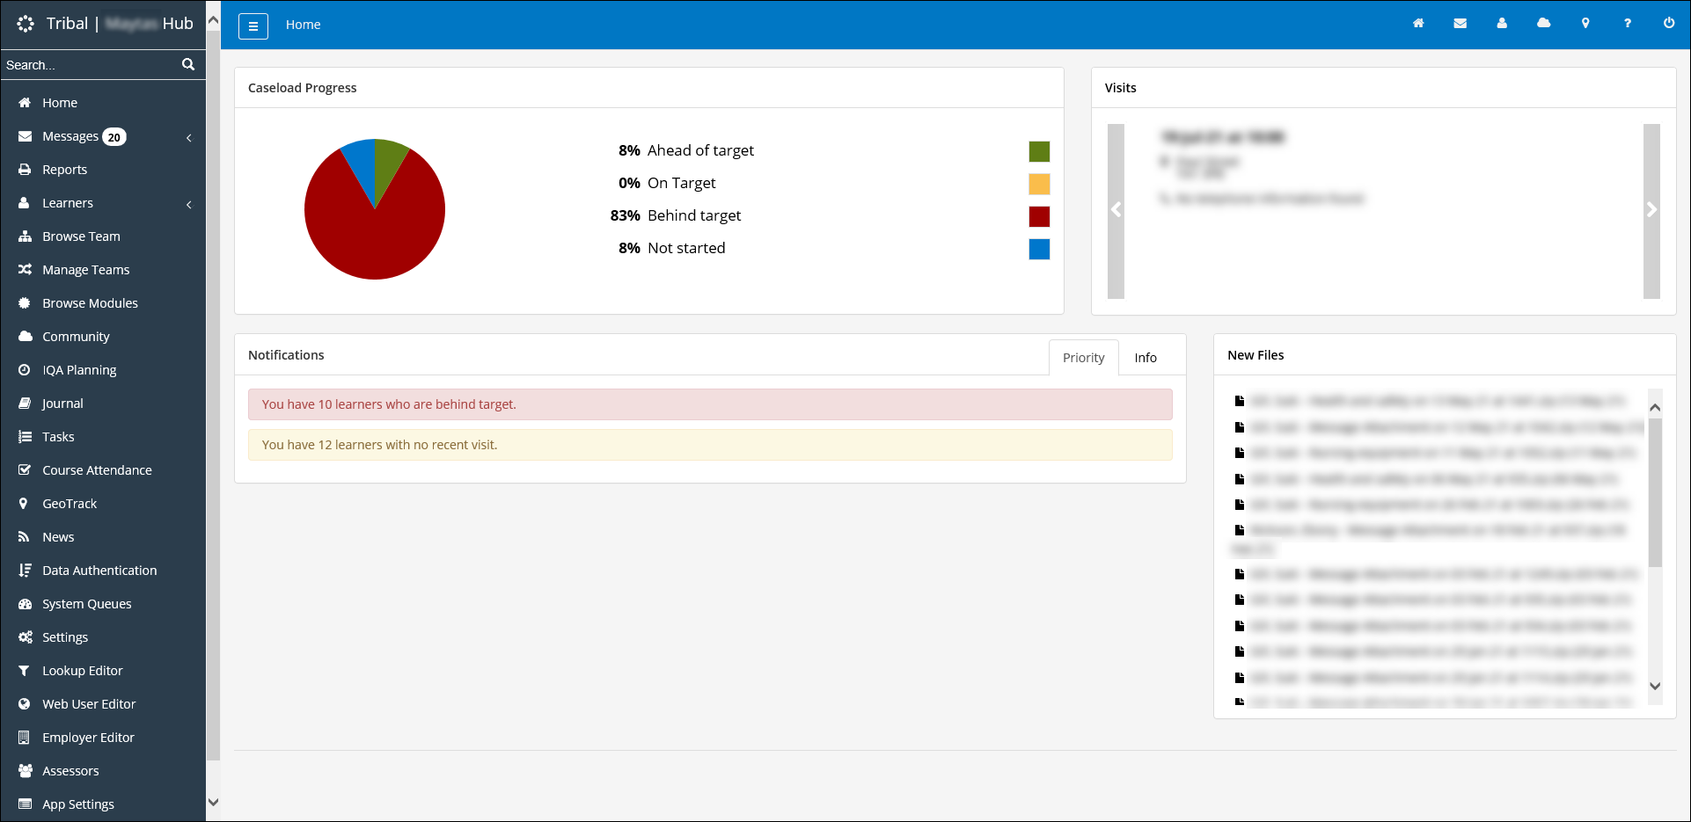Select the Priority tab in Notifications
1691x822 pixels.
click(1083, 357)
